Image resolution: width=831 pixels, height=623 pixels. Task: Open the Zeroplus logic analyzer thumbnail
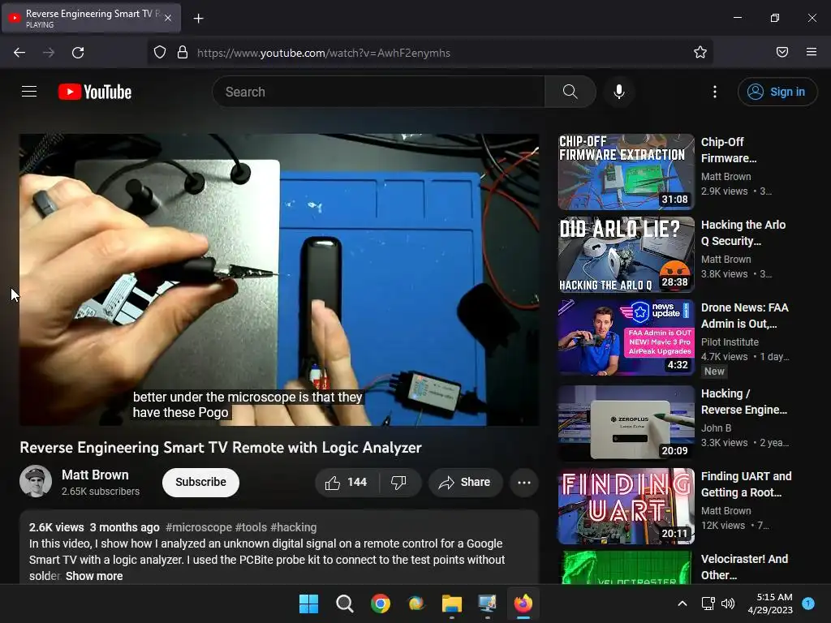(626, 423)
